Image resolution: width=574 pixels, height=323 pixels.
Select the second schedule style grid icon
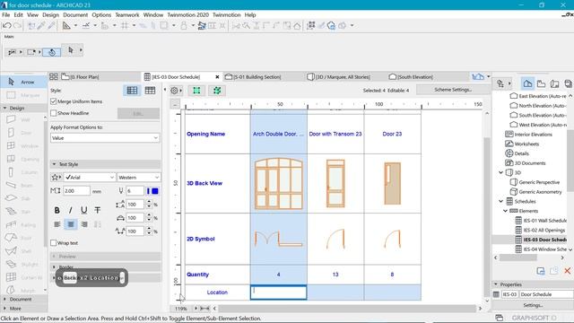(150, 91)
